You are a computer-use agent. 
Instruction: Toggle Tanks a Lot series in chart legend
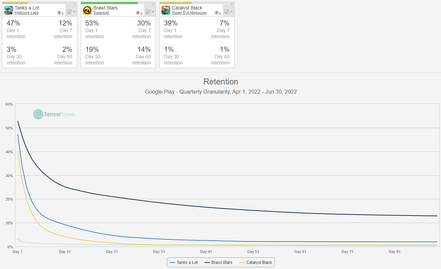click(184, 263)
